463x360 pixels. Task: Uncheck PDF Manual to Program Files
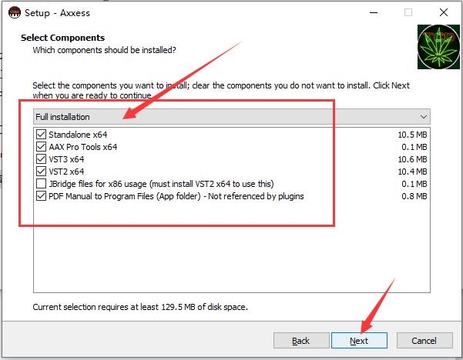pyautogui.click(x=41, y=196)
